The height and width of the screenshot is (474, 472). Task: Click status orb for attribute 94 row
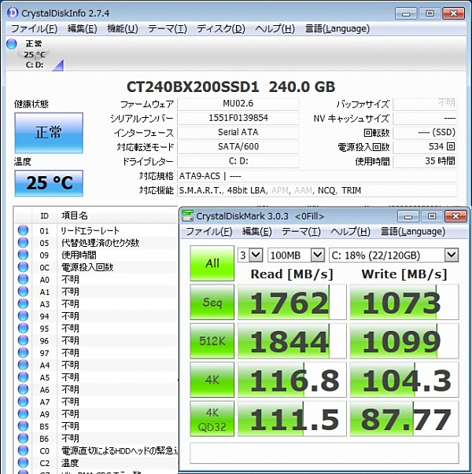(23, 316)
